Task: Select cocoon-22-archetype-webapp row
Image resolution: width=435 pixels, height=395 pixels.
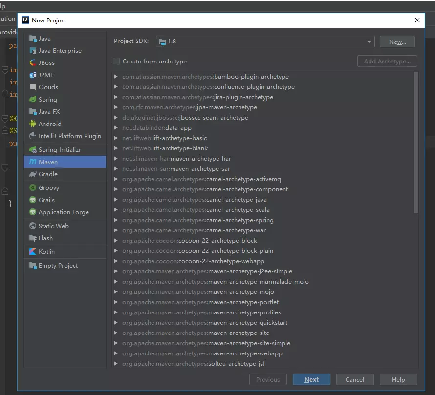Action: click(263, 261)
